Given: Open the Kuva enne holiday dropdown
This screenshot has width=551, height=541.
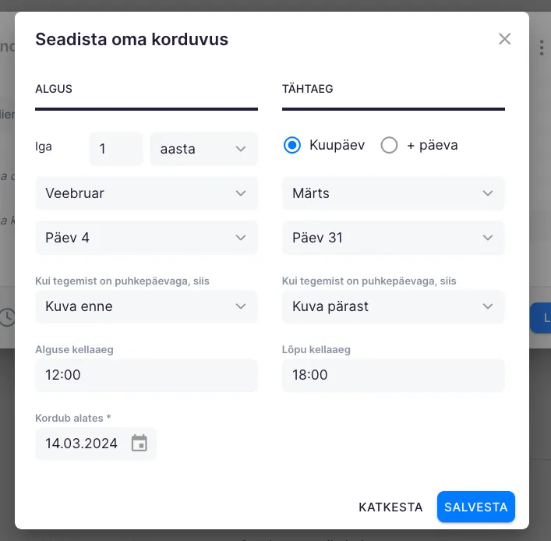Looking at the screenshot, I should 147,306.
